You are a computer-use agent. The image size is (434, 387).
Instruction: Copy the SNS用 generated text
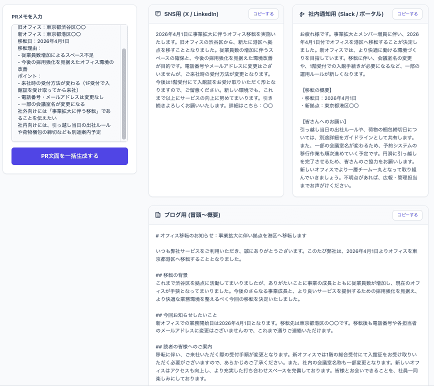tap(263, 14)
